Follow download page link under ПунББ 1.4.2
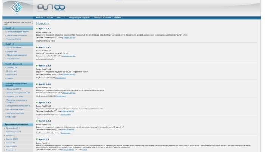 68,111
